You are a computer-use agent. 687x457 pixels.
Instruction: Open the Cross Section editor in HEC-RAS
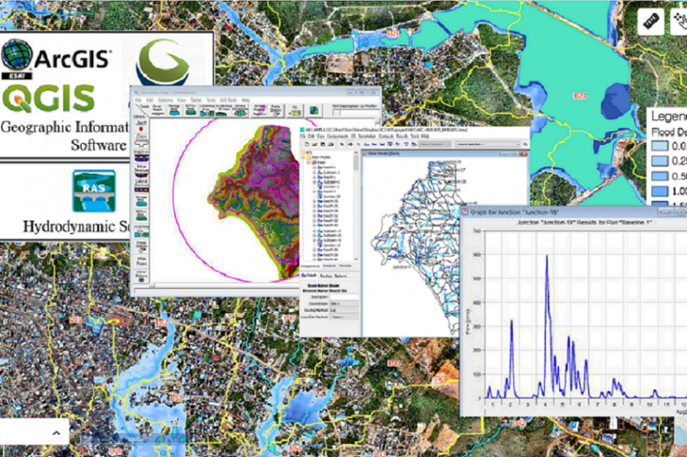click(x=141, y=140)
